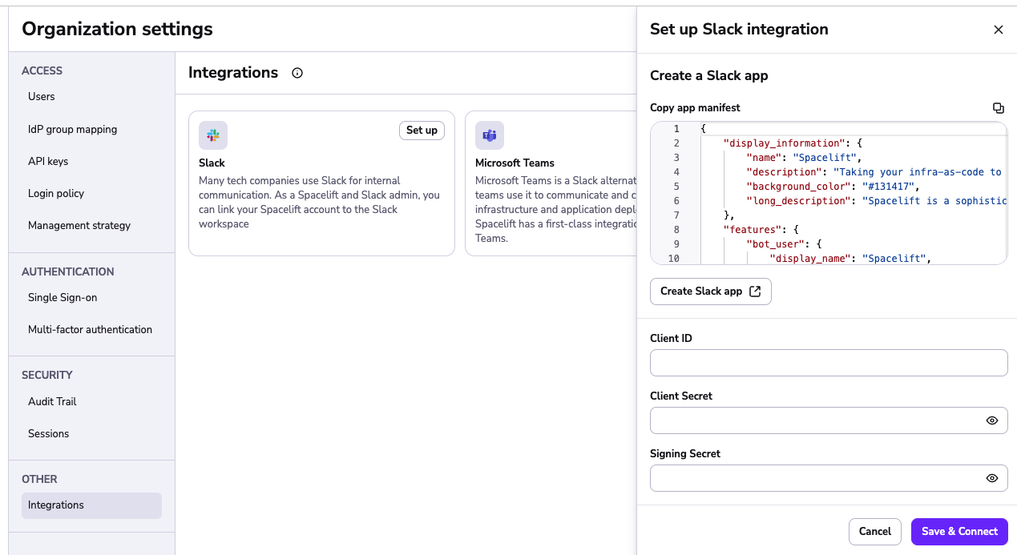The height and width of the screenshot is (555, 1017).
Task: Click inside the Client ID field
Action: pos(829,362)
